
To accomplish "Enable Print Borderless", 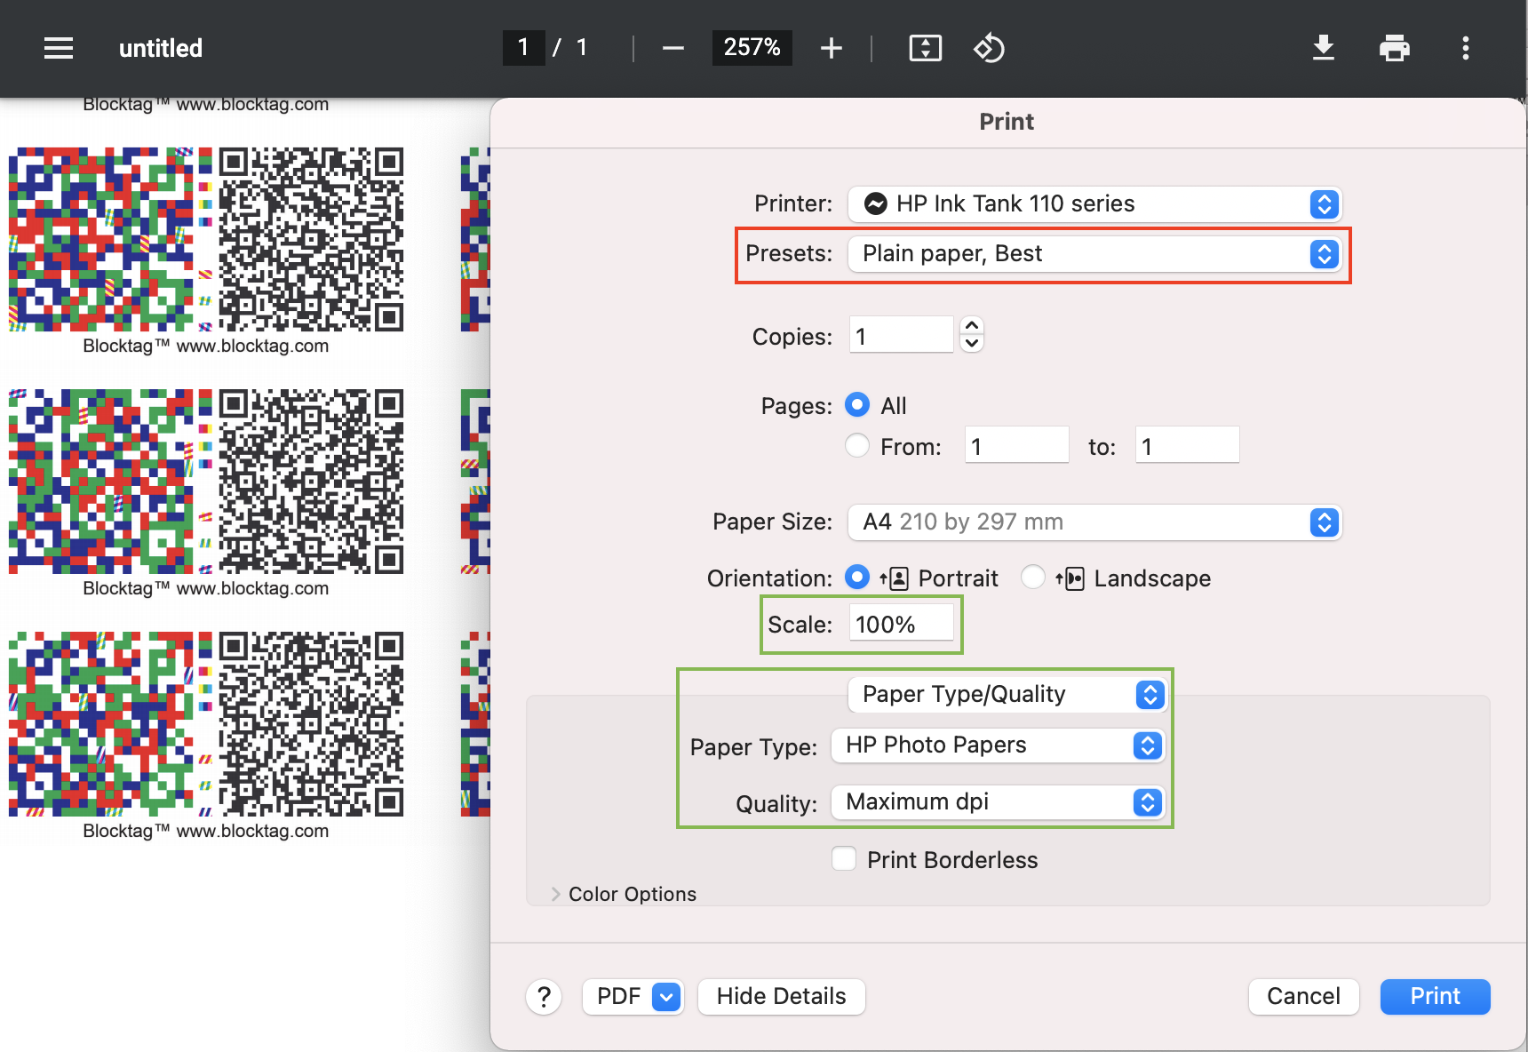I will click(x=843, y=858).
